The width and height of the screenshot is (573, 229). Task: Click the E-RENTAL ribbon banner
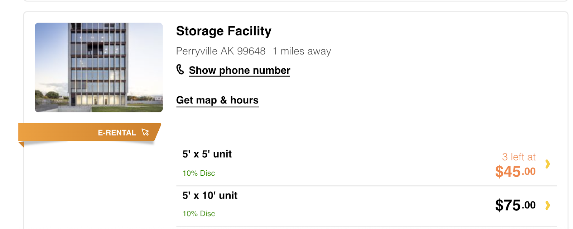coord(90,132)
